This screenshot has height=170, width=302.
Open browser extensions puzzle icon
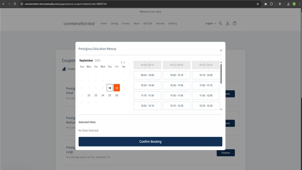[271, 4]
